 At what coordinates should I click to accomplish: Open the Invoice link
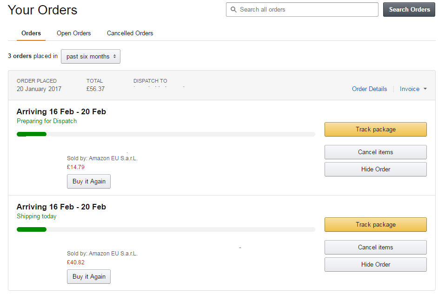(410, 89)
